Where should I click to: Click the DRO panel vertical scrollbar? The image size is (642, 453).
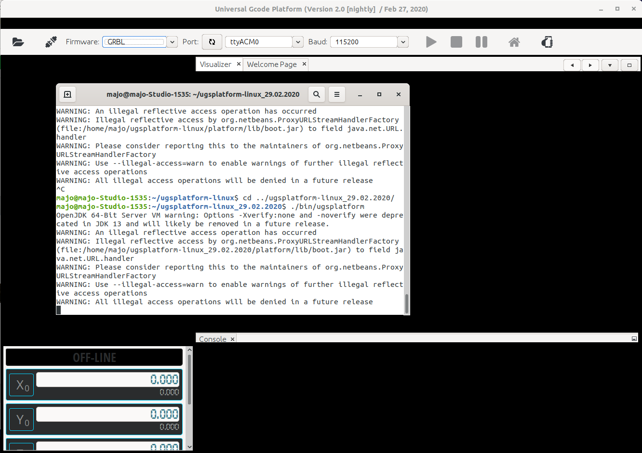click(x=189, y=380)
